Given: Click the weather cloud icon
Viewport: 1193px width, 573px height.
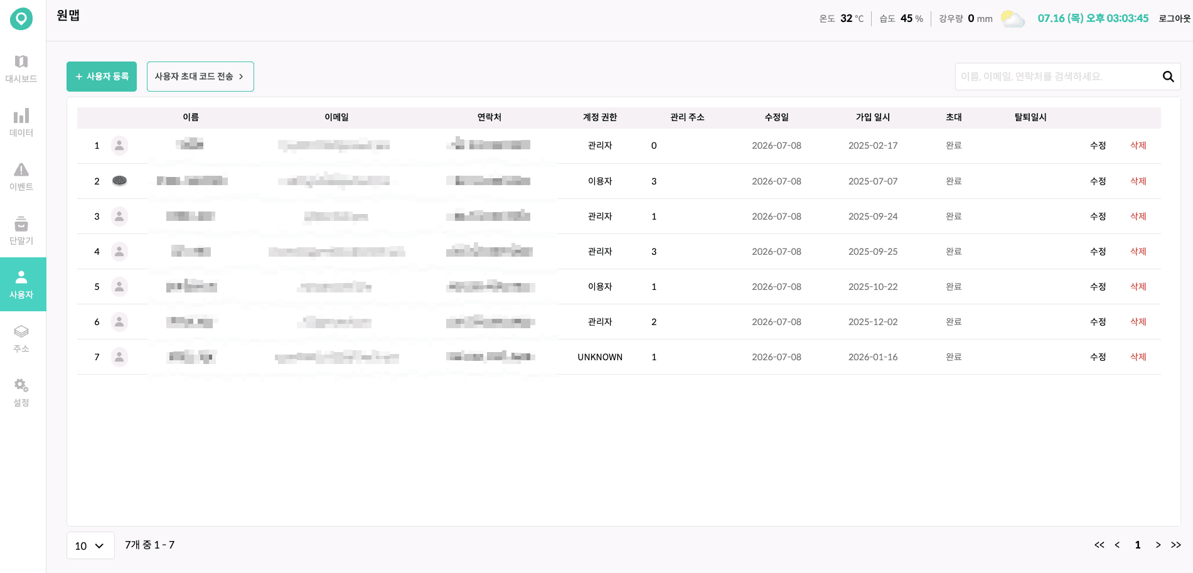Looking at the screenshot, I should (1012, 19).
